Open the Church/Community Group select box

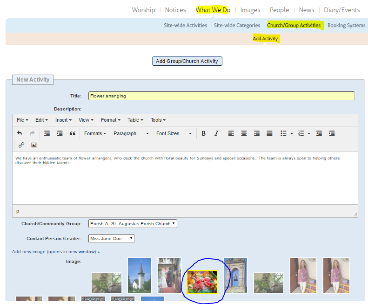pyautogui.click(x=133, y=224)
